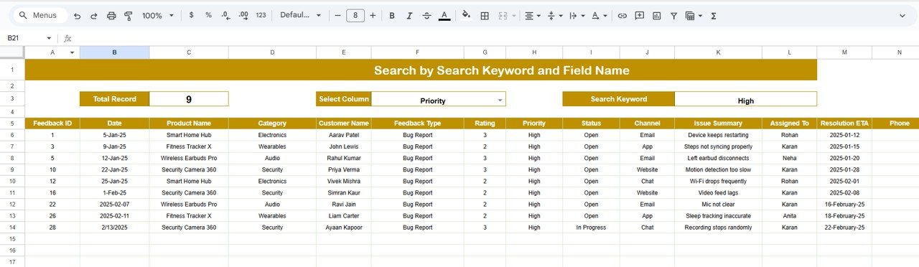The image size is (919, 267).
Task: Insert a comment
Action: tap(639, 15)
